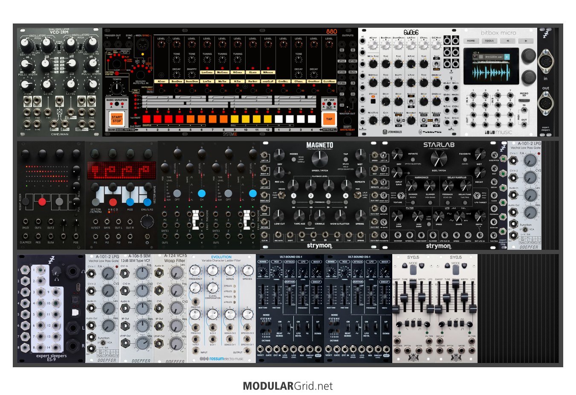This screenshot has width=576, height=395.
Task: Push the blue MOD button on Vector Wave
Action: point(130,202)
